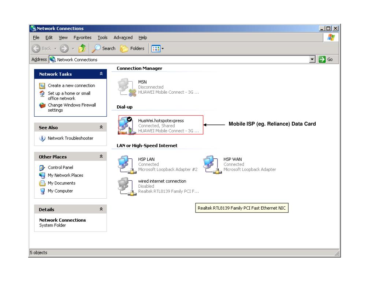Click the My Network Places icon
The width and height of the screenshot is (375, 281).
pyautogui.click(x=42, y=175)
